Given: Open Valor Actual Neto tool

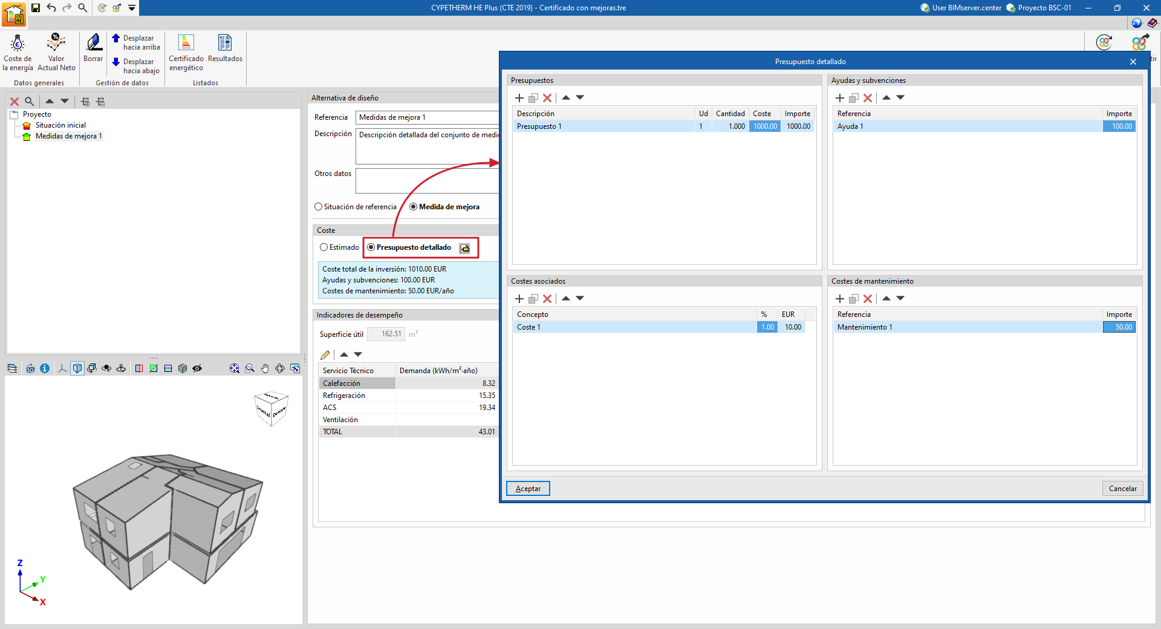Looking at the screenshot, I should (56, 53).
